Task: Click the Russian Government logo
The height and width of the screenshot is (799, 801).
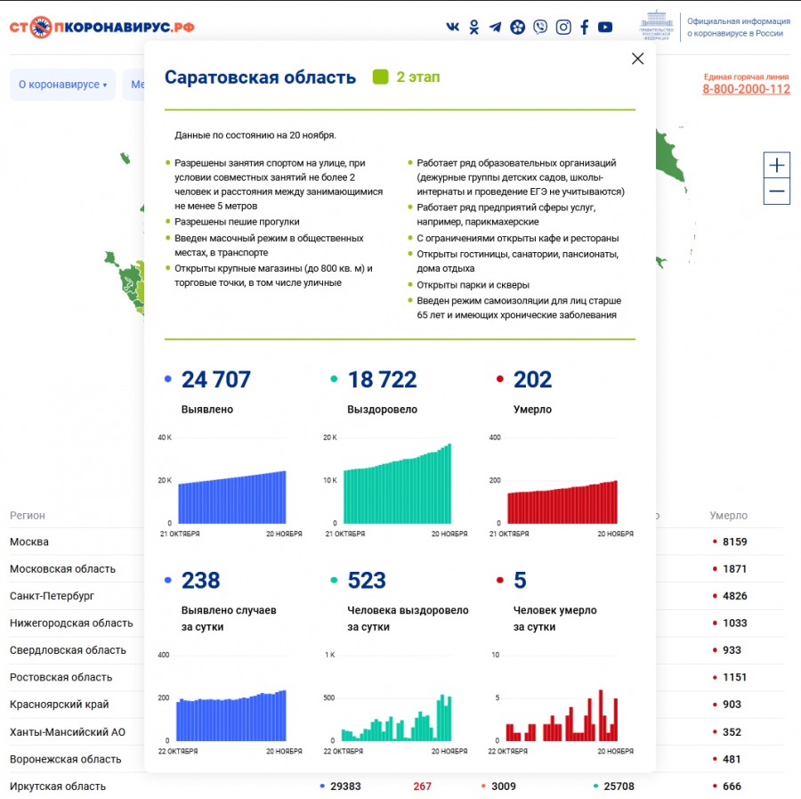Action: click(657, 26)
